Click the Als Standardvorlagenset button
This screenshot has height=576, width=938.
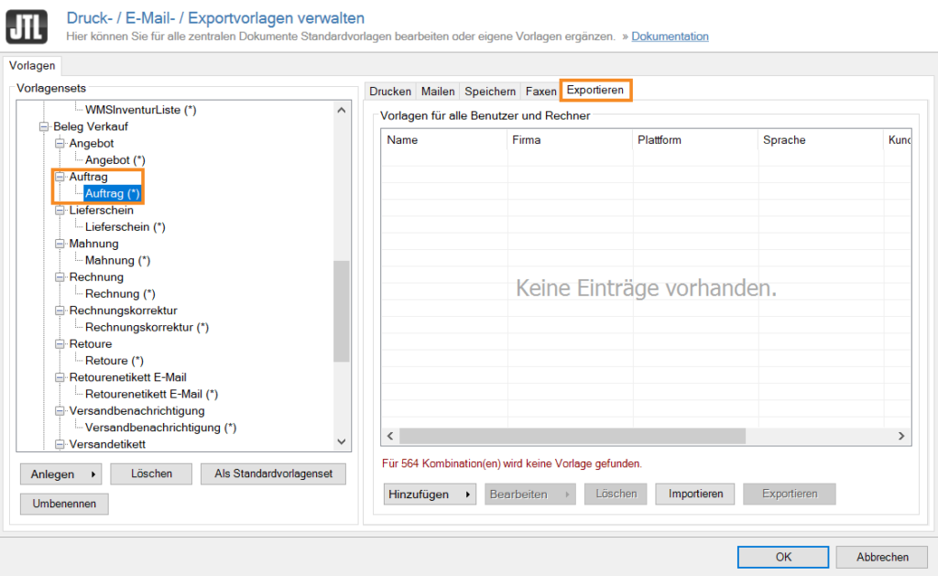pos(273,474)
